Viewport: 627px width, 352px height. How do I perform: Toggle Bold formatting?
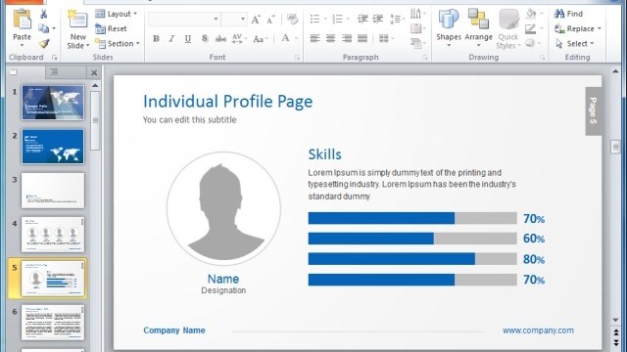pos(156,39)
